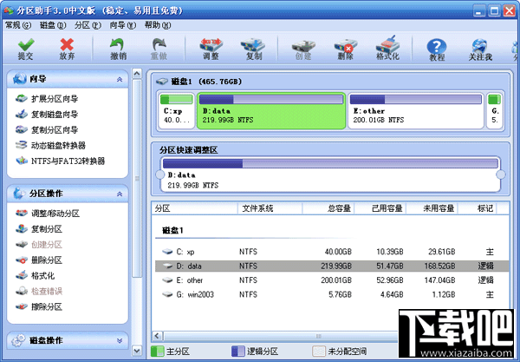This screenshot has height=362, width=520.
Task: Click left resize handle of D:data quick-adjust bar
Action: (x=159, y=174)
